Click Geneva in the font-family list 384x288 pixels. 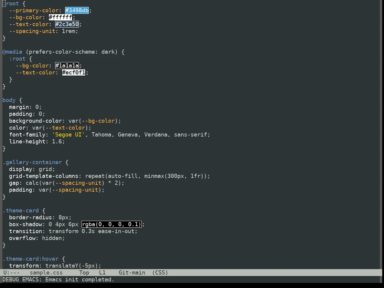128,135
